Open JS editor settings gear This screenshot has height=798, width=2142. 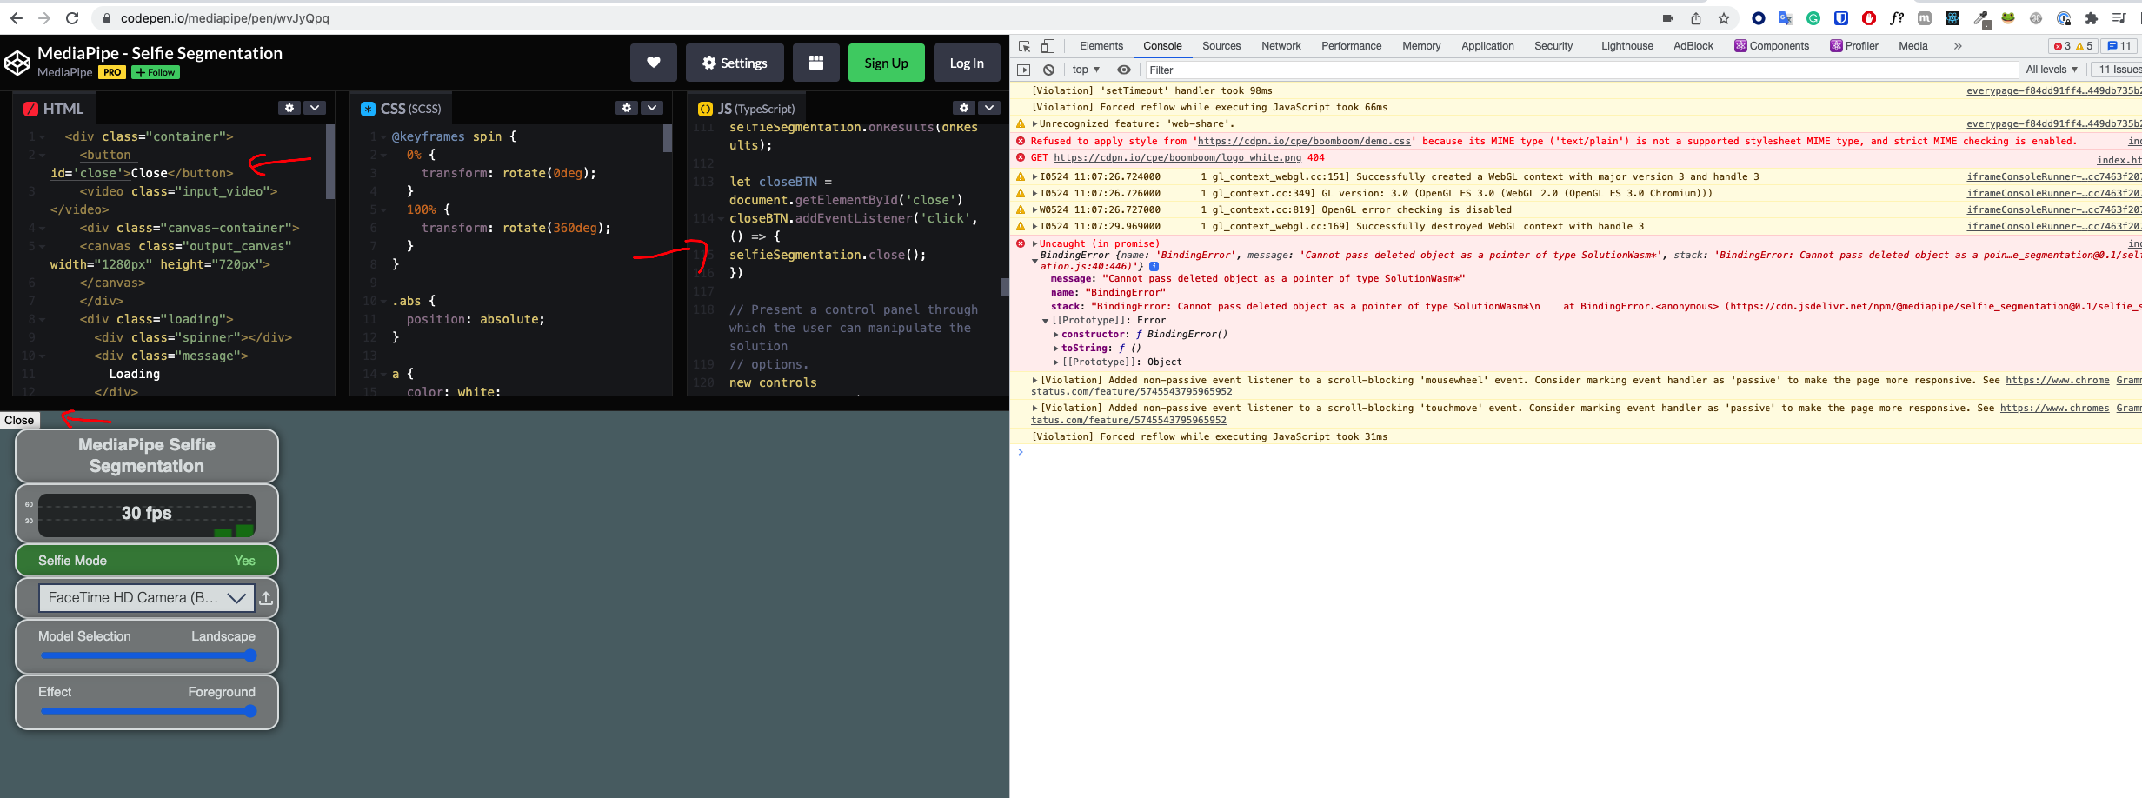[964, 108]
